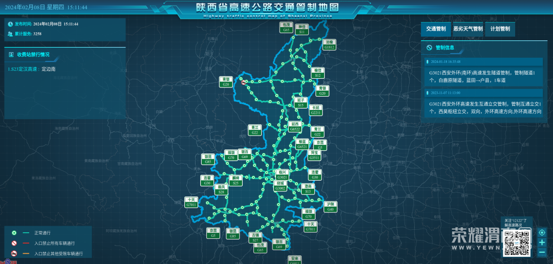Click the user icon beside 累计服务

(10, 34)
